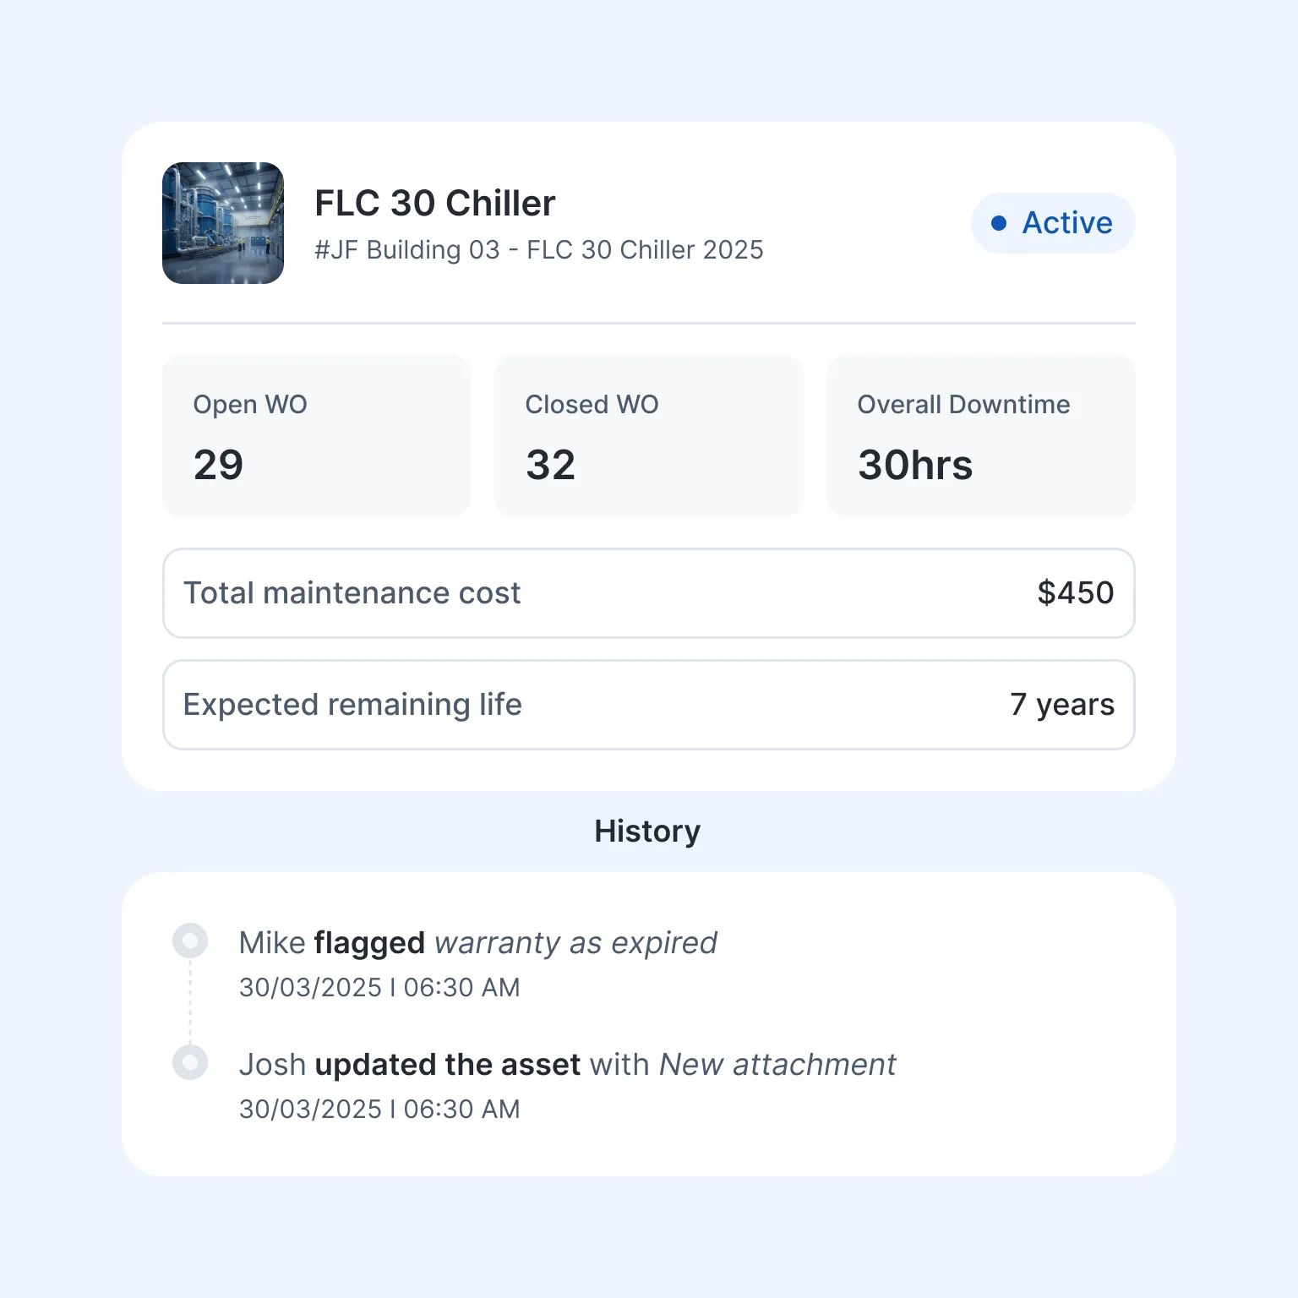Open the Closed WO card
The width and height of the screenshot is (1298, 1298).
[x=648, y=435]
